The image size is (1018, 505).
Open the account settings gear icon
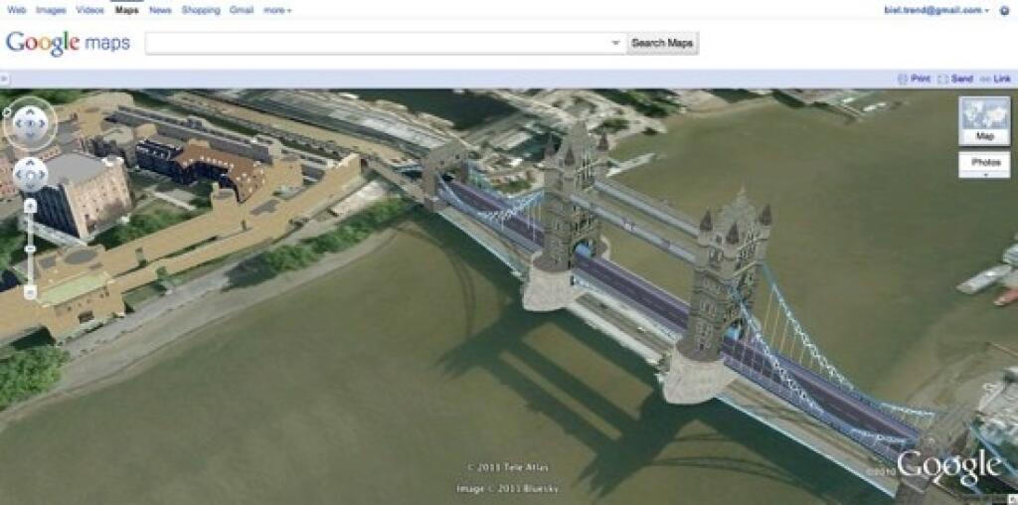[x=1005, y=10]
